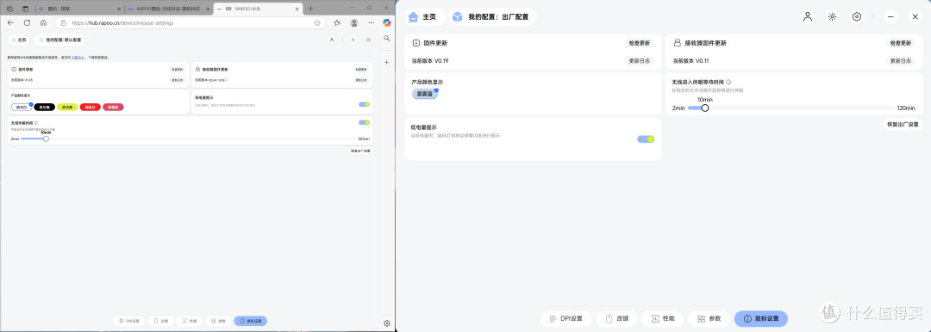This screenshot has width=931, height=332.
Task: Click the theme sun icon in web page
Action: 353,40
